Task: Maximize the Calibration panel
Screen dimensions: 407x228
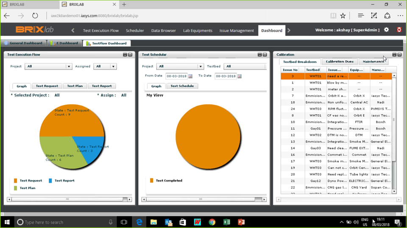Action: 399,55
